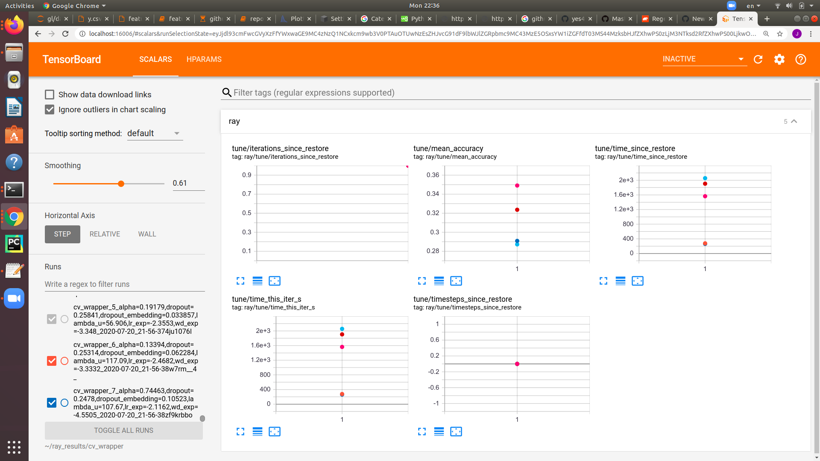Image resolution: width=820 pixels, height=461 pixels.
Task: Open TensorBoard settings gear
Action: coord(779,59)
